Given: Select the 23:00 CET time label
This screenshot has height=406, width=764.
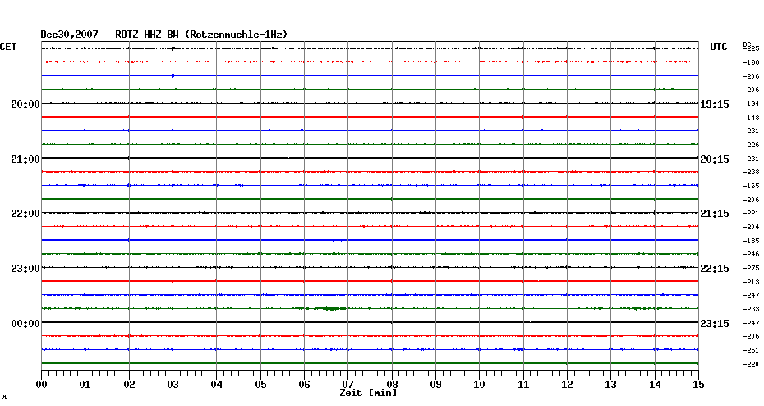Looking at the screenshot, I should [25, 269].
